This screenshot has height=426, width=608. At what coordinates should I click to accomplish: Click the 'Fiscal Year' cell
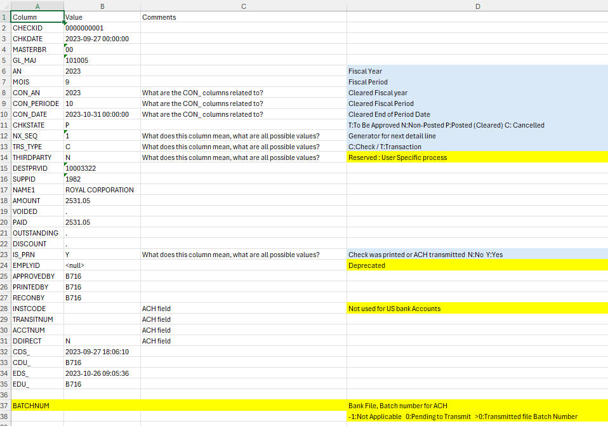coord(477,71)
